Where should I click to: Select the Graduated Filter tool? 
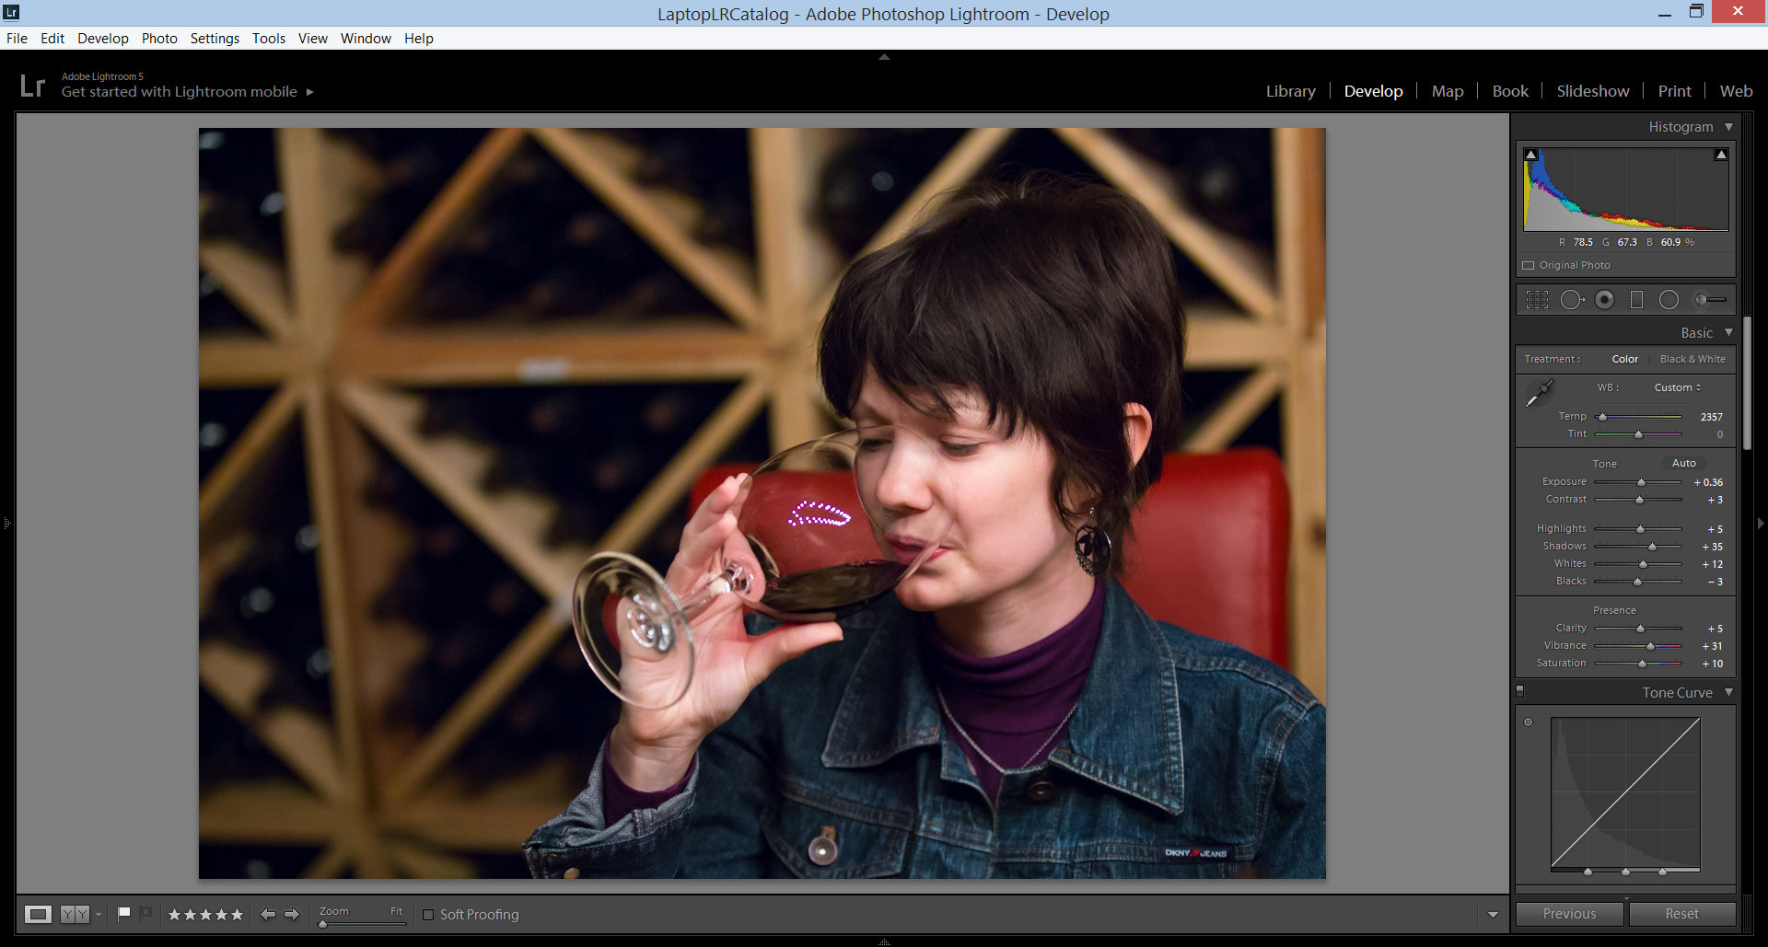point(1636,300)
